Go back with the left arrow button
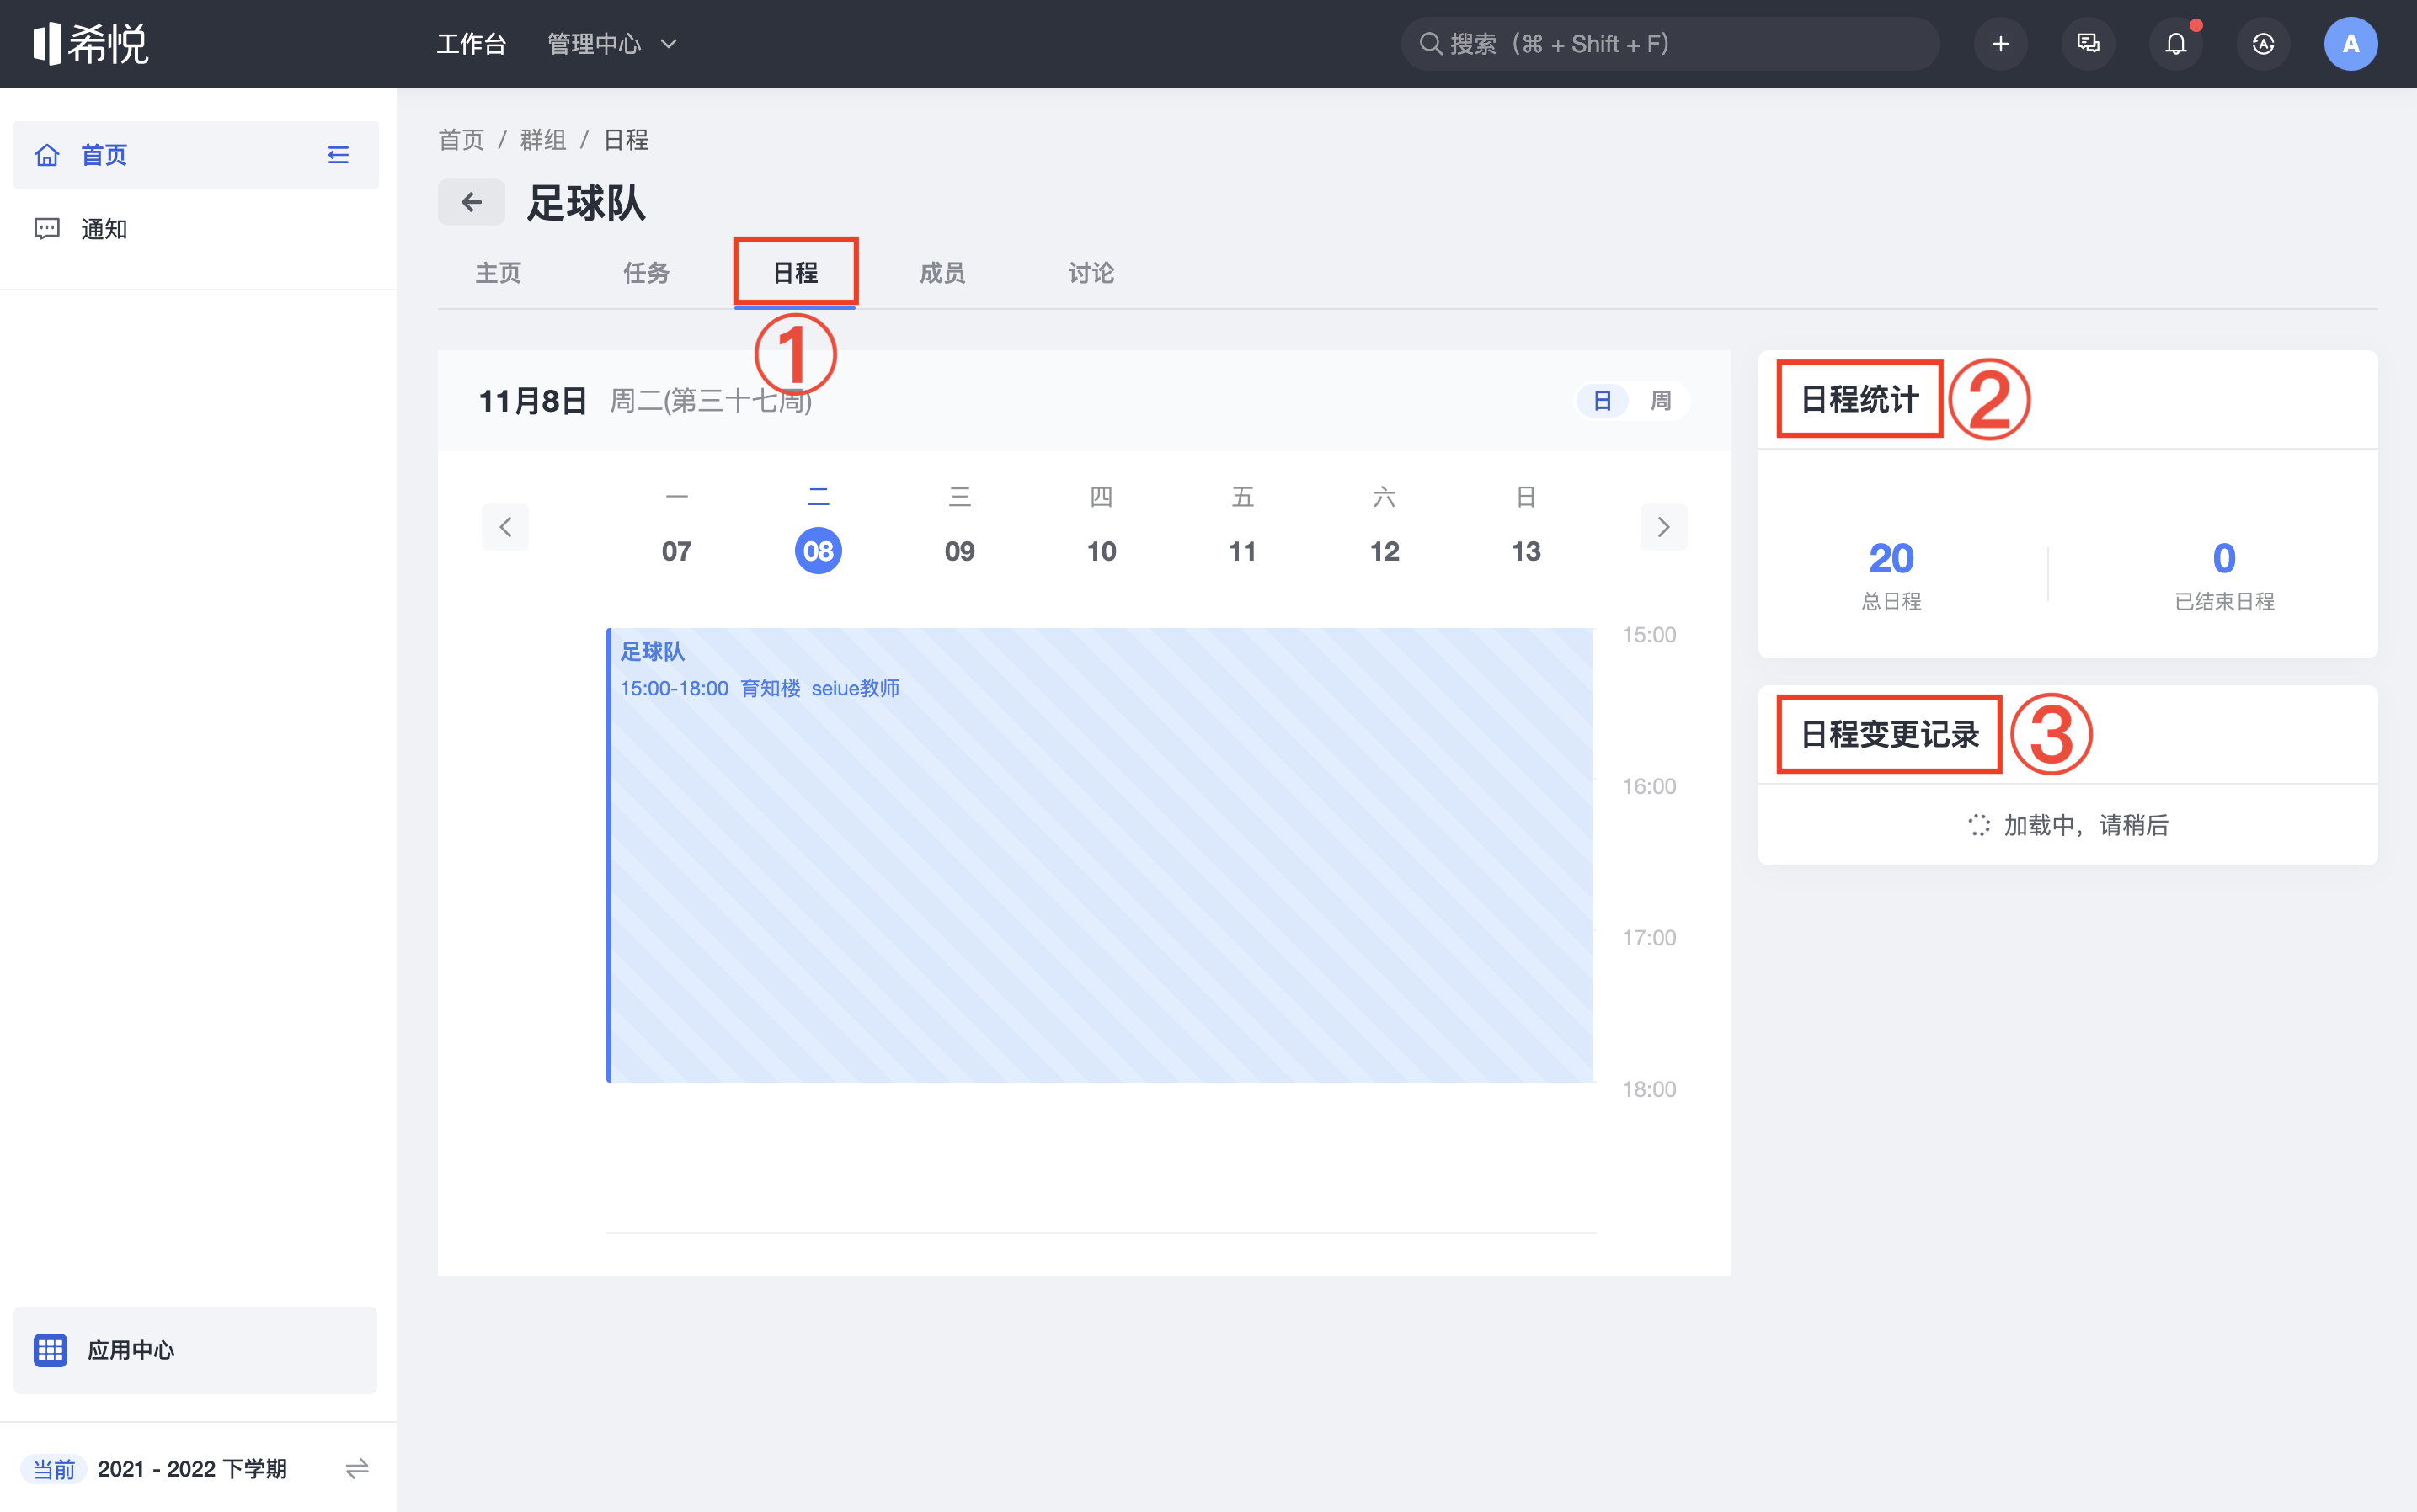Image resolution: width=2417 pixels, height=1512 pixels. (x=472, y=203)
